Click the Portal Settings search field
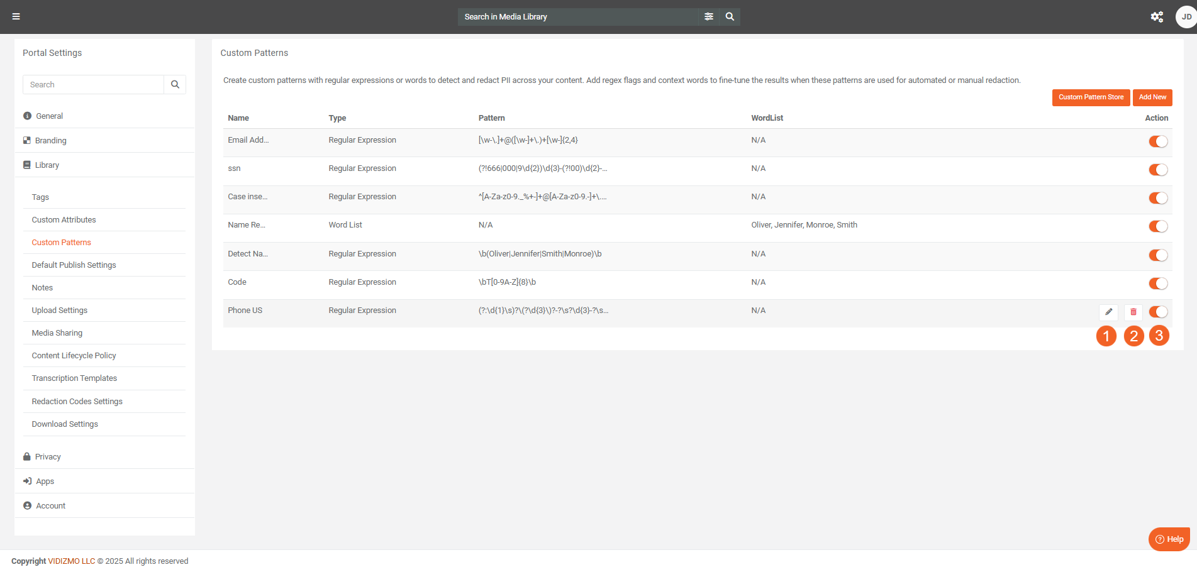1197x572 pixels. [94, 85]
